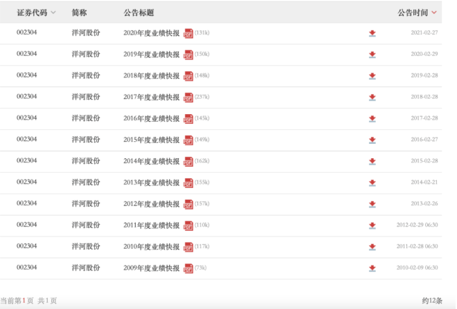This screenshot has height=309, width=457.
Task: Expand the 证券代码 column dropdown arrow
Action: (x=53, y=13)
